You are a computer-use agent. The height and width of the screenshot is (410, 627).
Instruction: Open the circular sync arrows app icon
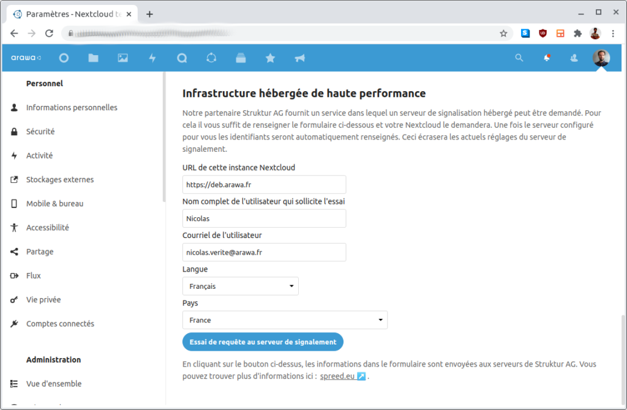tap(211, 58)
